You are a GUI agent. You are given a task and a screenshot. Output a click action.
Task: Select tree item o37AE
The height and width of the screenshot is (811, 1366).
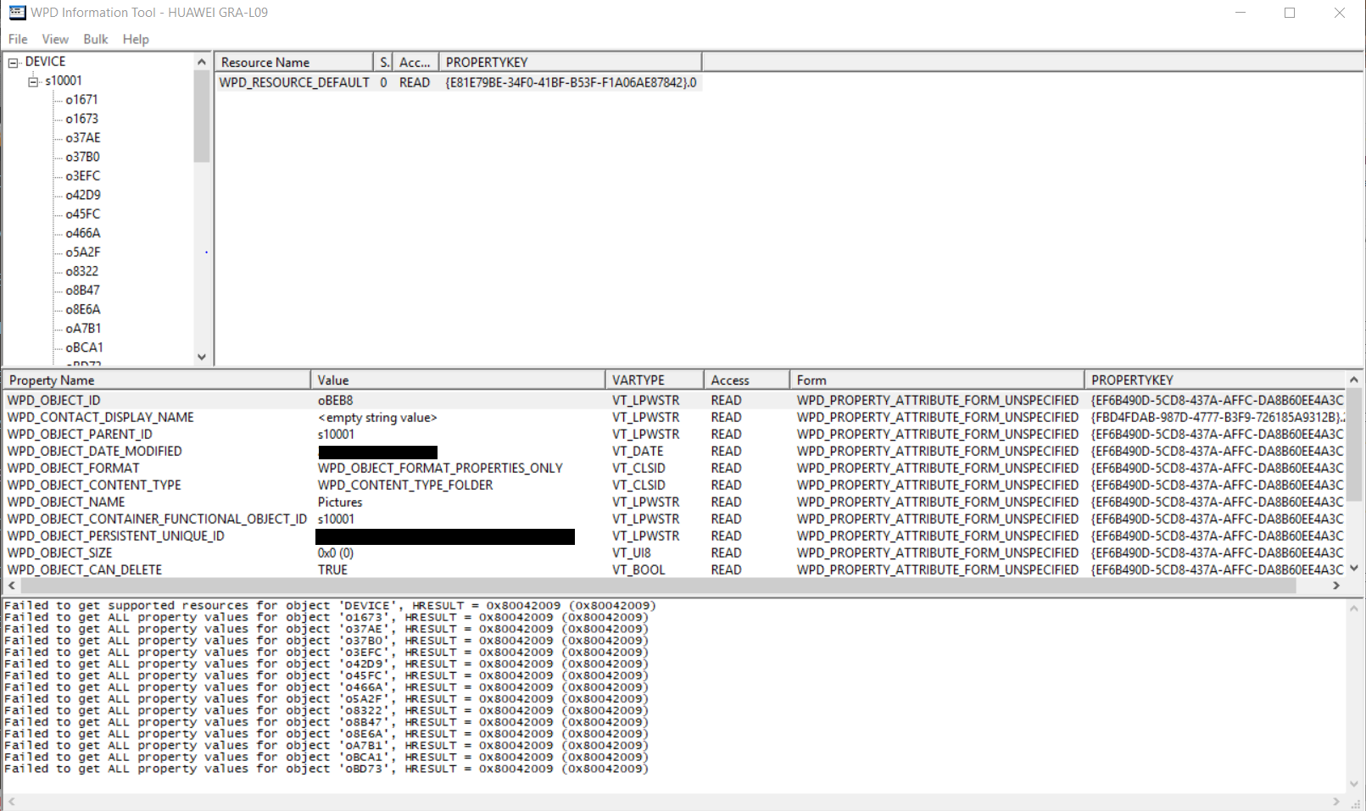[83, 137]
